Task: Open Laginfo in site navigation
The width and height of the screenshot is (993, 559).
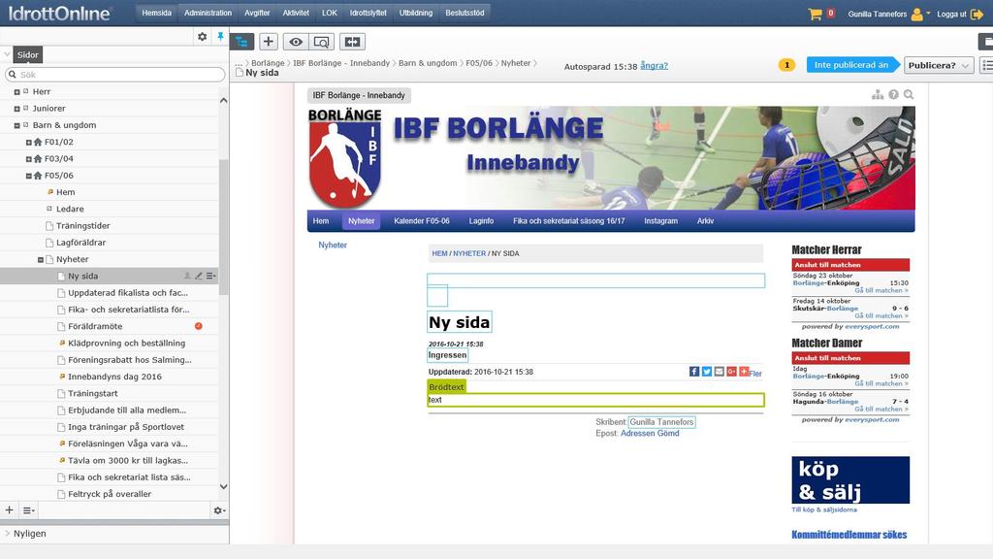Action: coord(481,221)
